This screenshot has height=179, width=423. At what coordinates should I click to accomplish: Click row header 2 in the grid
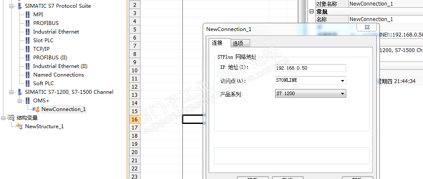(x=135, y=5)
